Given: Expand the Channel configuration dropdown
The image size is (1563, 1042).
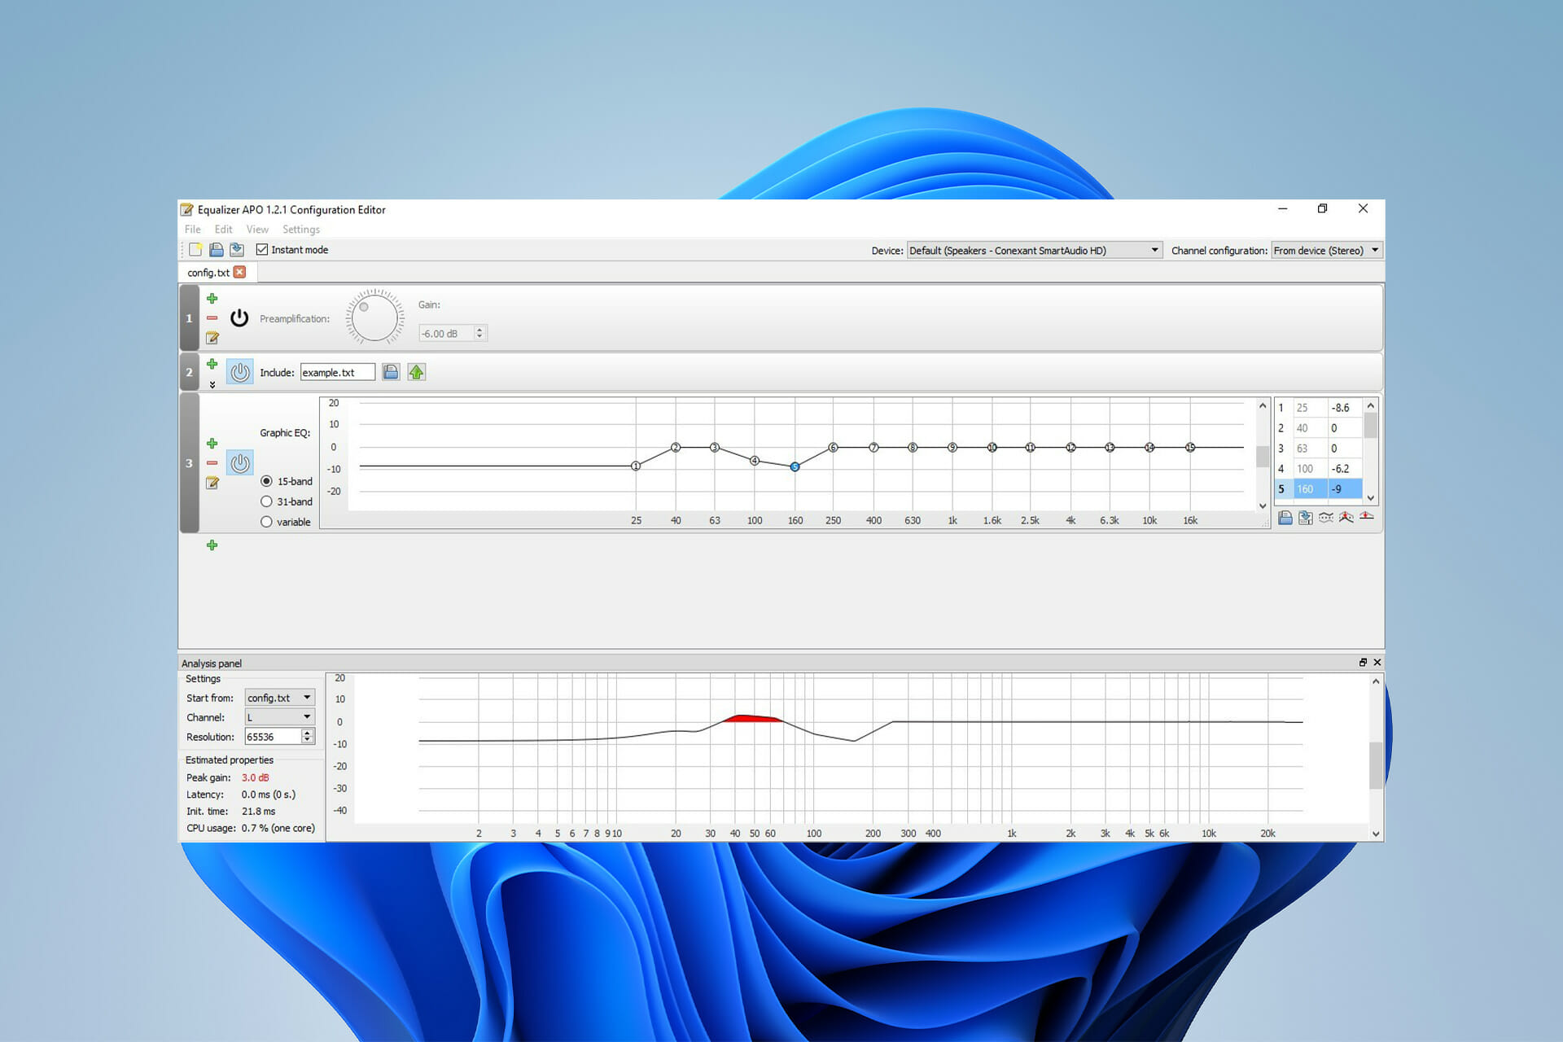Looking at the screenshot, I should (1326, 250).
